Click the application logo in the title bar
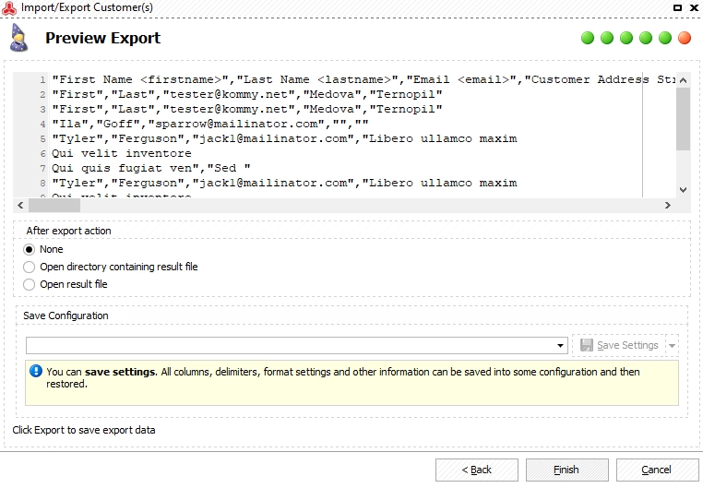 point(9,7)
